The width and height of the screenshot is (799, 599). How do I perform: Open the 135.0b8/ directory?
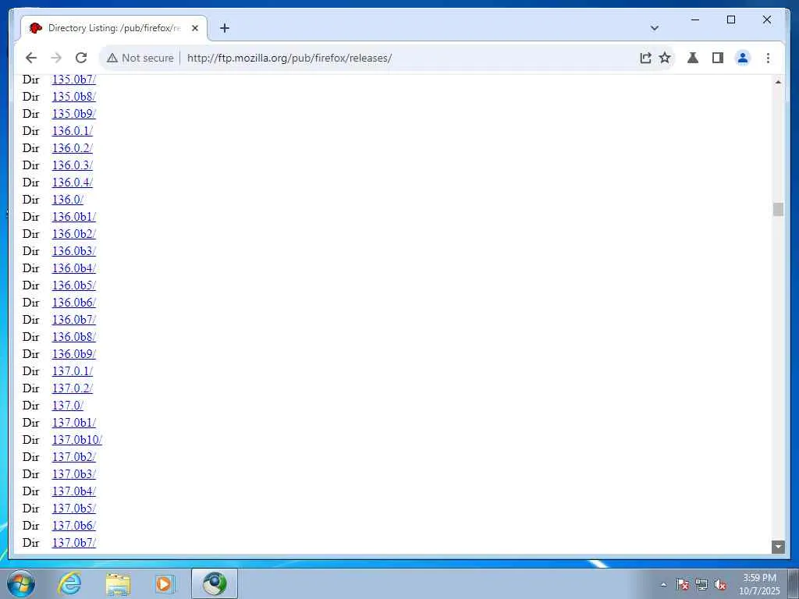coord(74,96)
